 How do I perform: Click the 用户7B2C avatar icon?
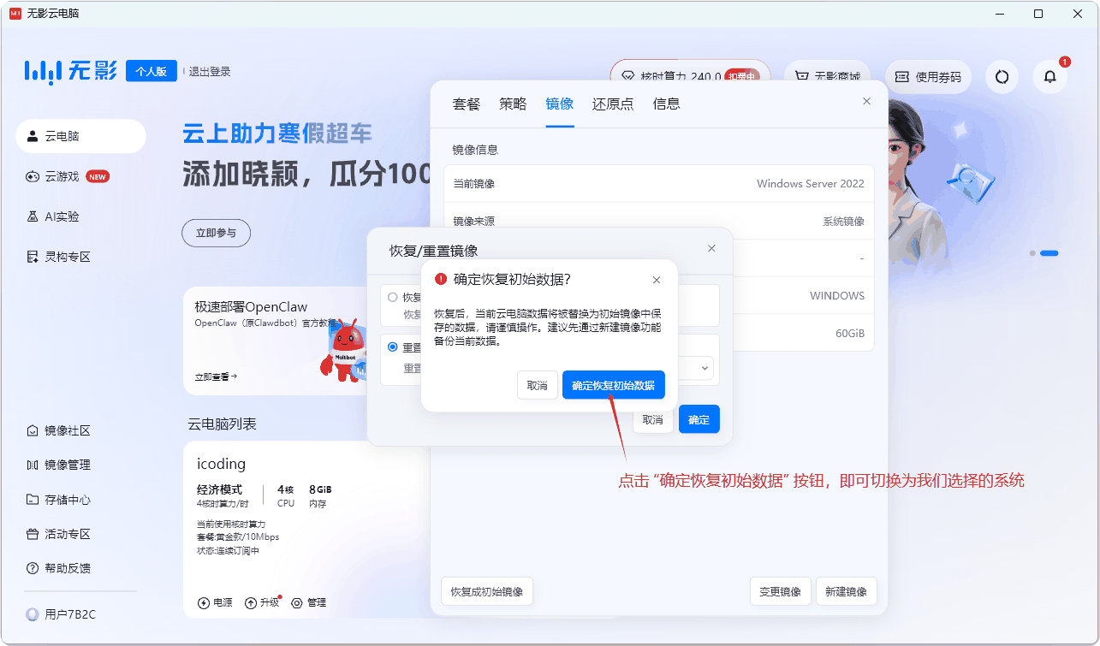pos(33,614)
